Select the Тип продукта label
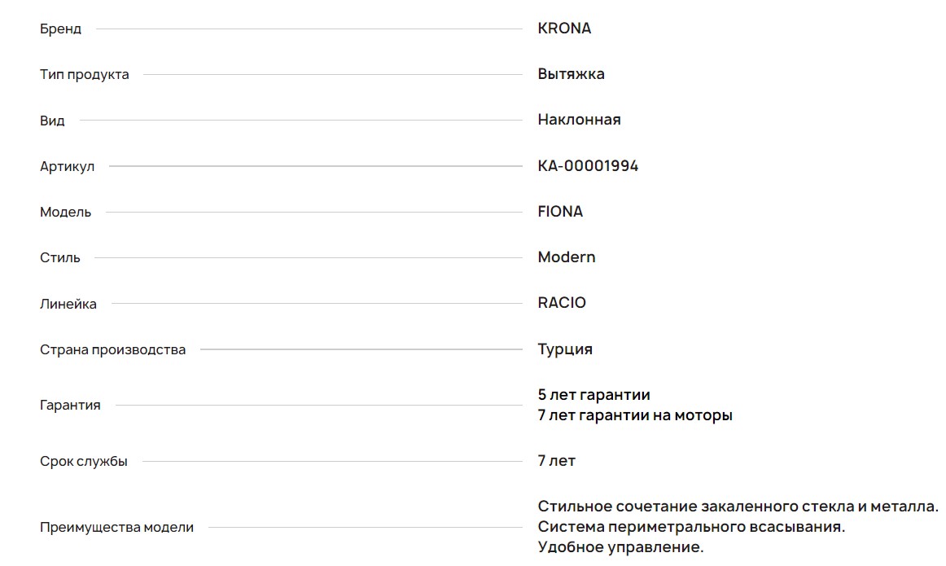The height and width of the screenshot is (566, 946). [84, 75]
